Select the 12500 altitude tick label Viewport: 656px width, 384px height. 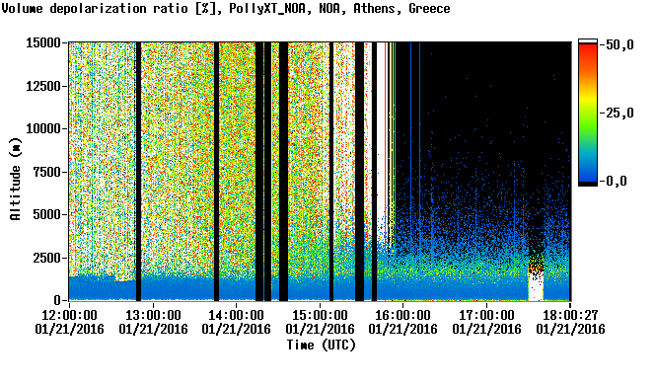[x=43, y=86]
